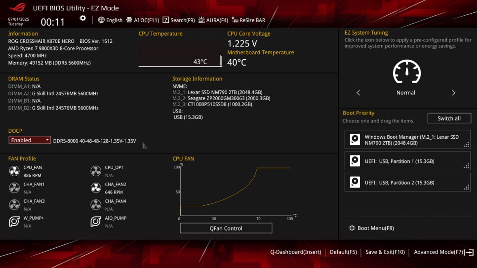This screenshot has height=268, width=477.
Task: Click the 07/01/2025 Tuesday date
Action: pyautogui.click(x=18, y=21)
